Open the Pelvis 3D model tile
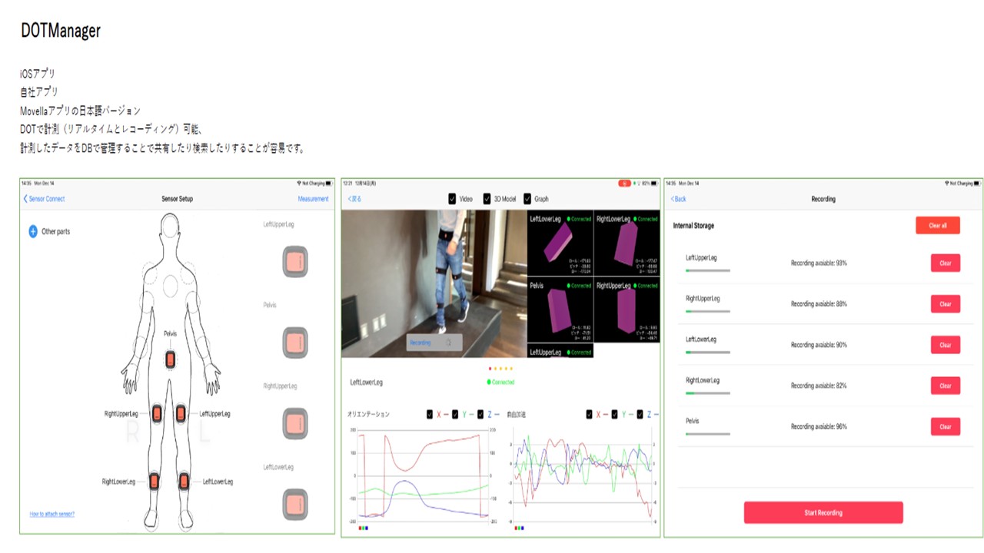The height and width of the screenshot is (553, 984). click(560, 310)
